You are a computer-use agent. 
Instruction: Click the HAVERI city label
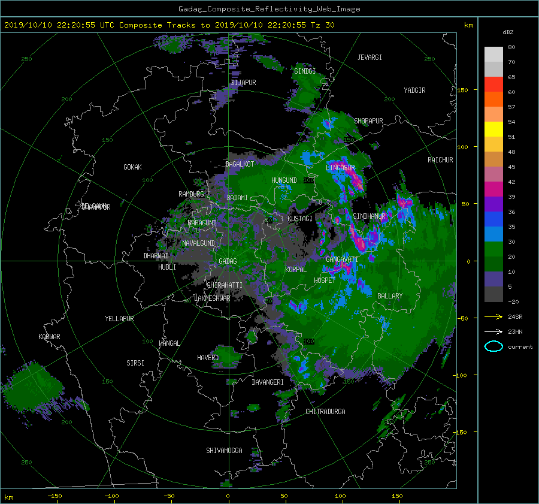(x=208, y=358)
